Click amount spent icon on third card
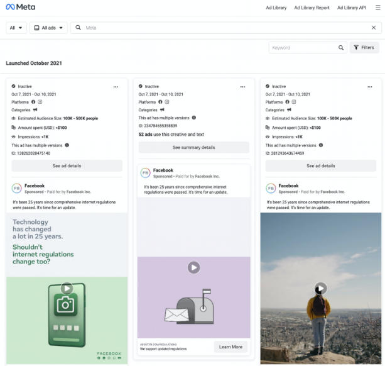 click(268, 127)
